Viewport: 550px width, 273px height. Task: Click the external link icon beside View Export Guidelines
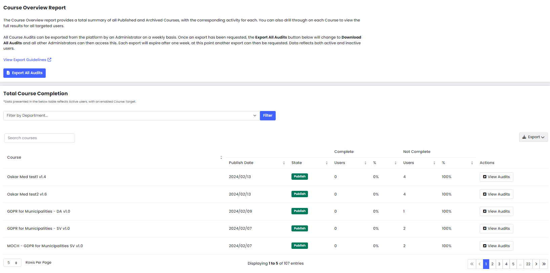click(x=49, y=60)
